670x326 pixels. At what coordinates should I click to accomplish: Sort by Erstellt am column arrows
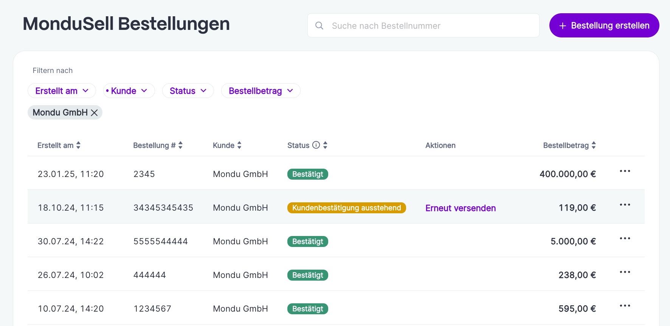coord(78,145)
